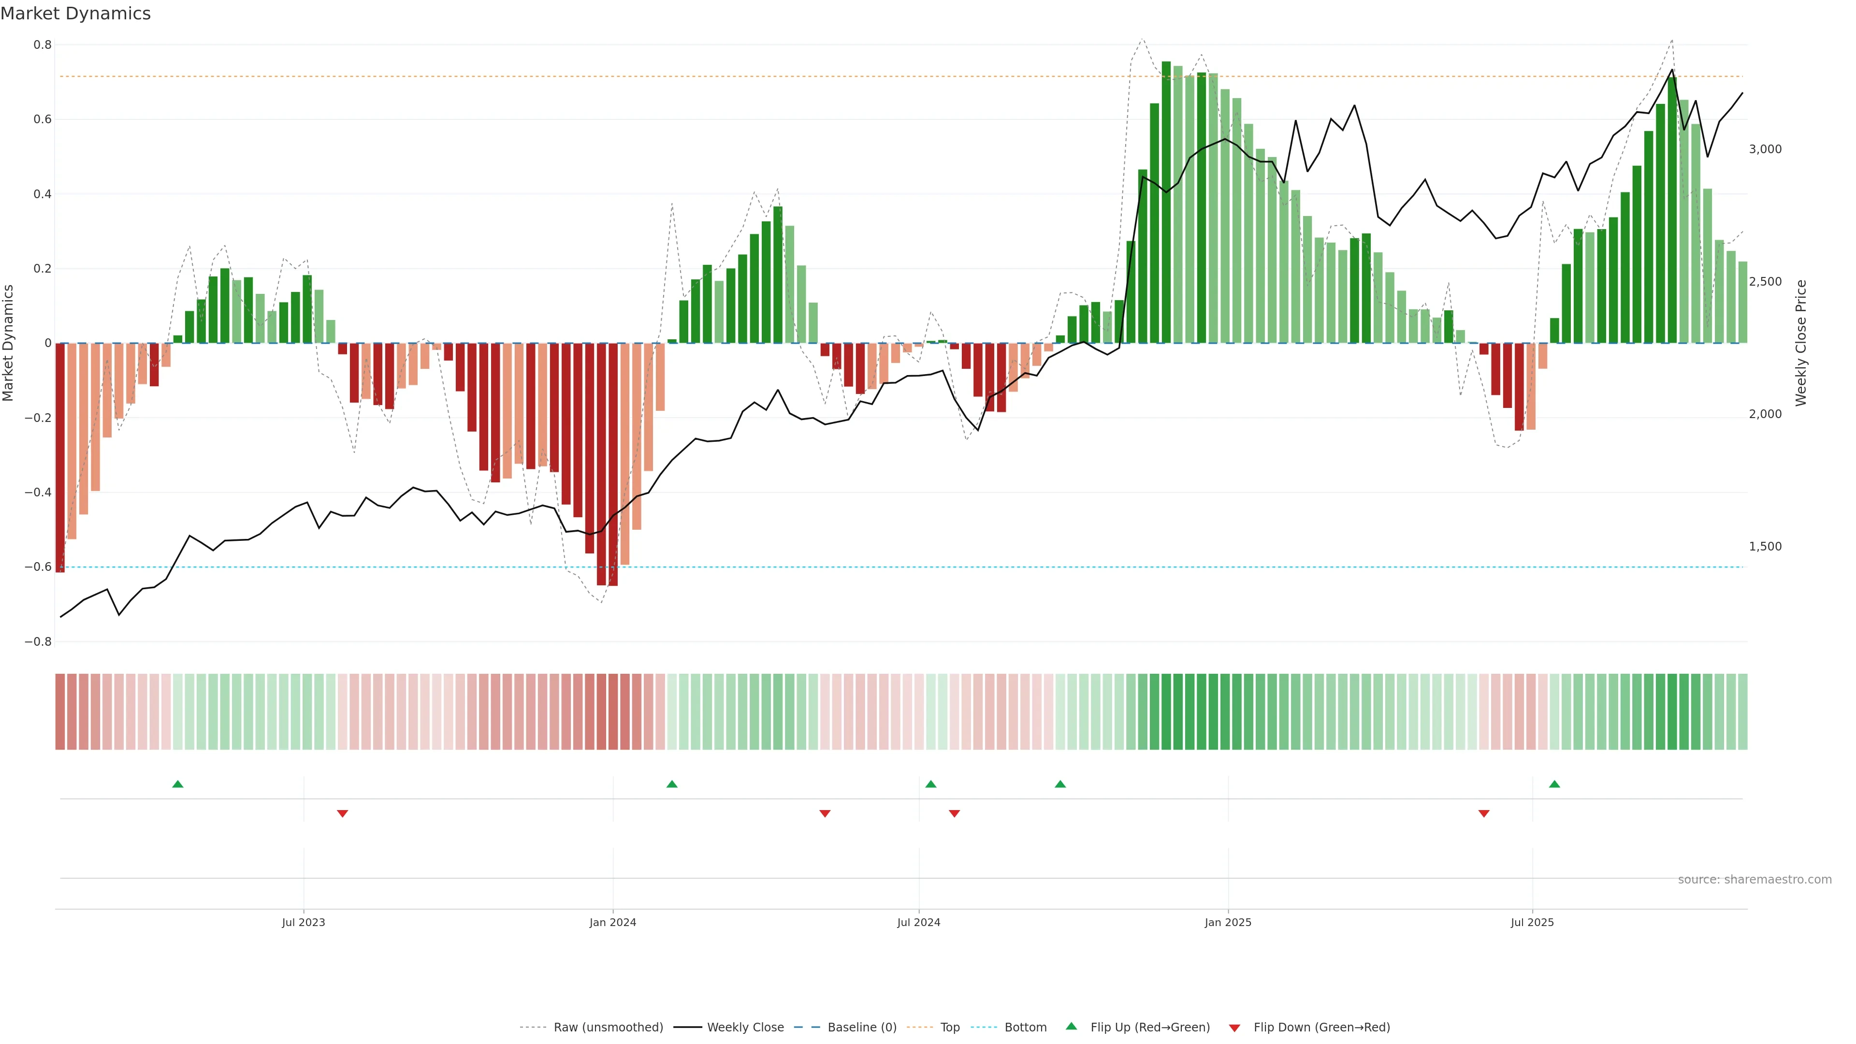1856x1044 pixels.
Task: Click the leftmost dark red heatmap strip cell
Action: (60, 711)
